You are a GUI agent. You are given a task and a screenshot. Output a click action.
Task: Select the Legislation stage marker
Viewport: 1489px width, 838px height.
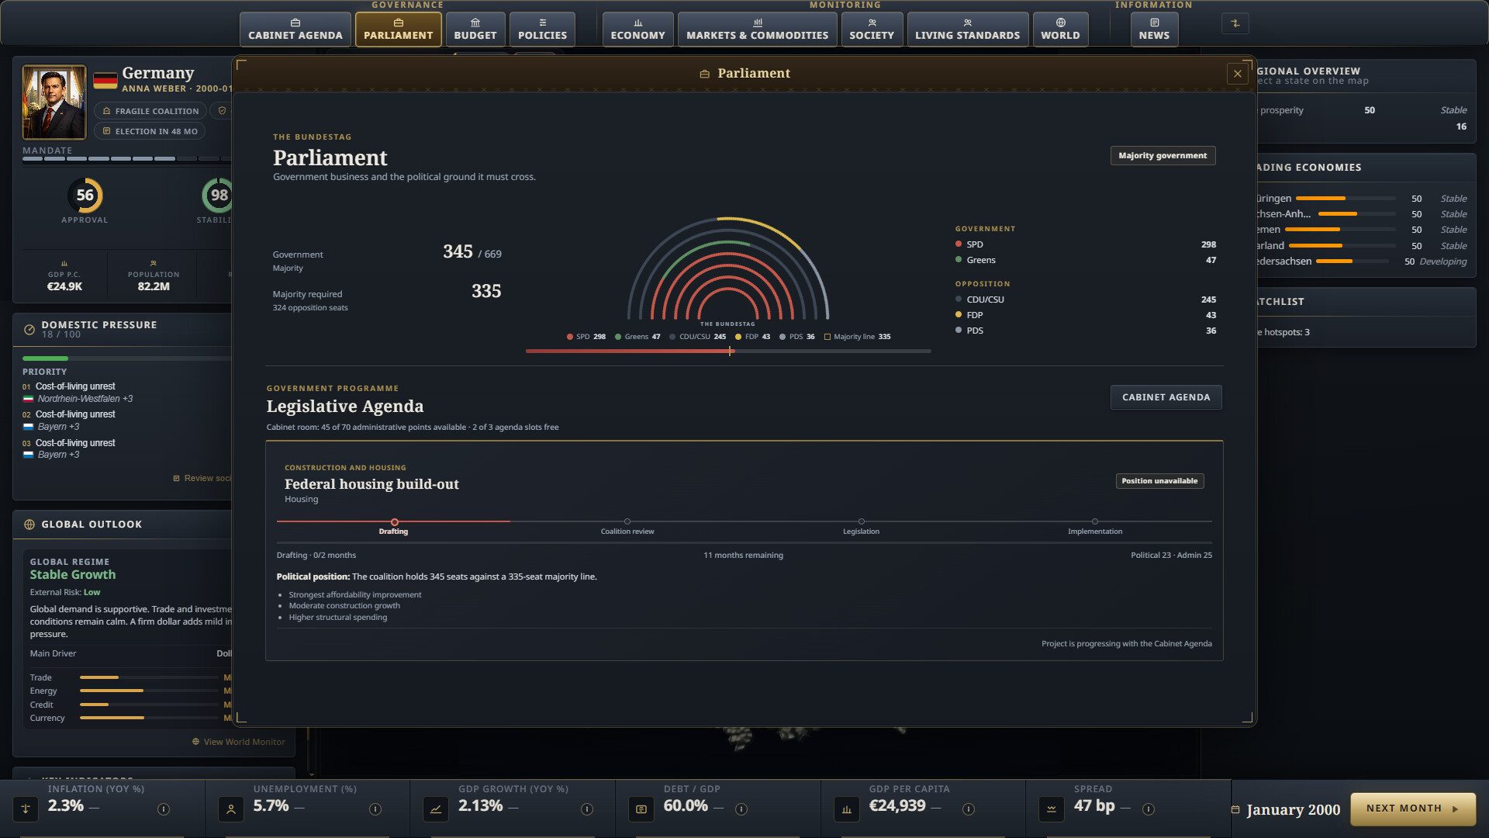coord(861,521)
